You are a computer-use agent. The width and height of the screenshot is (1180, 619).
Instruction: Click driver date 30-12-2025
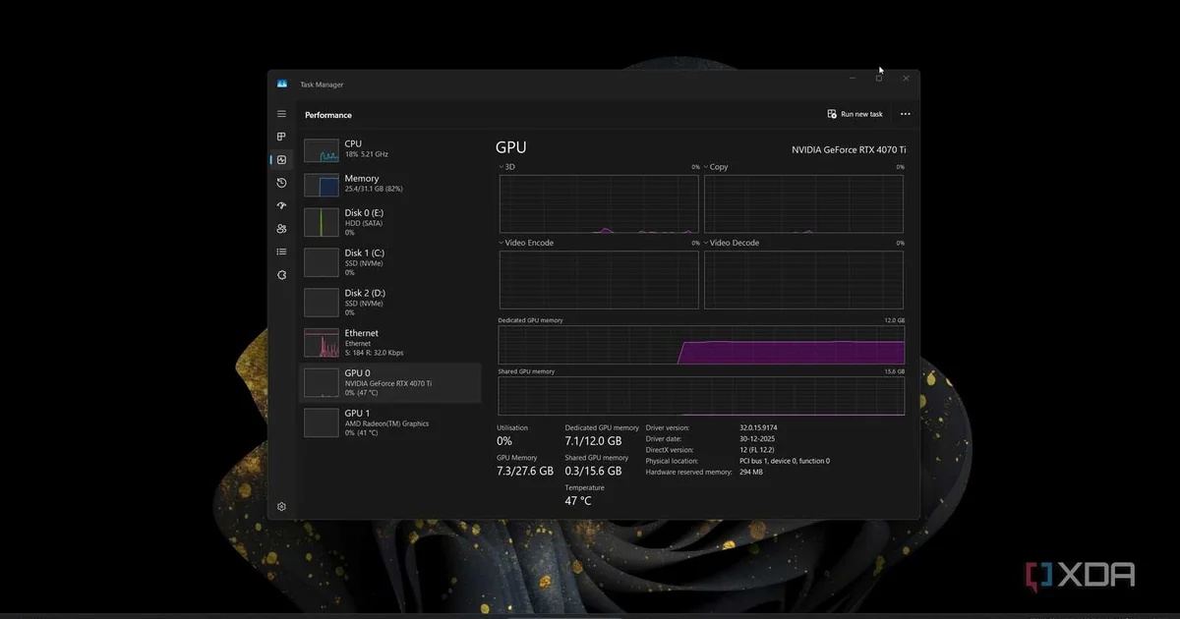pyautogui.click(x=755, y=439)
